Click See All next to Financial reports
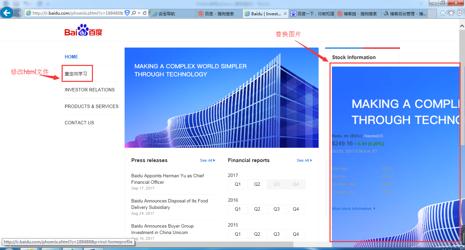The image size is (465, 250). (x=304, y=160)
